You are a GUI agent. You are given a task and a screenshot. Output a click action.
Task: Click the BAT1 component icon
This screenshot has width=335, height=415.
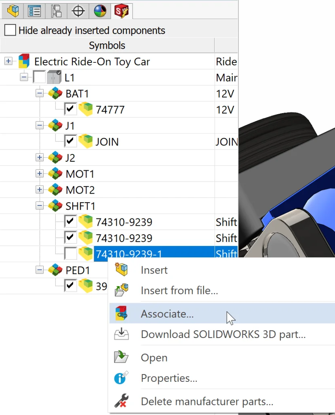[x=55, y=93]
